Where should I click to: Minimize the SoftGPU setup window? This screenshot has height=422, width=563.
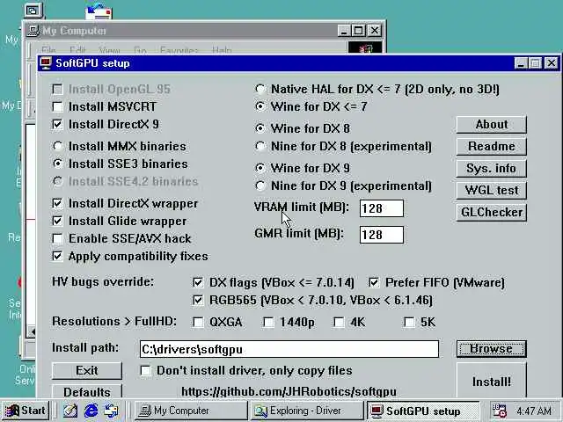click(521, 63)
